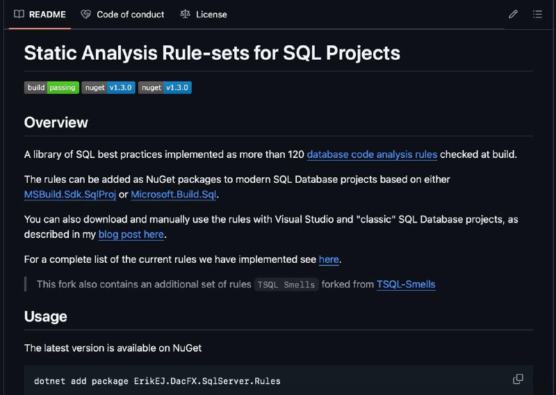Click the pencil edit README icon
The width and height of the screenshot is (556, 395).
click(513, 14)
